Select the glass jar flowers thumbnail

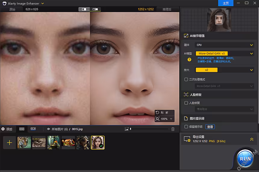(54, 142)
